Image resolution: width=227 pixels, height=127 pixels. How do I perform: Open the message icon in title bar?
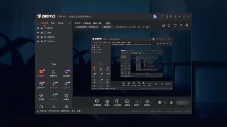click(162, 17)
